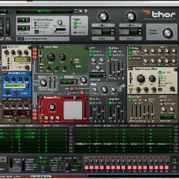
Task: Click the Thor logo
Action: pos(159,14)
